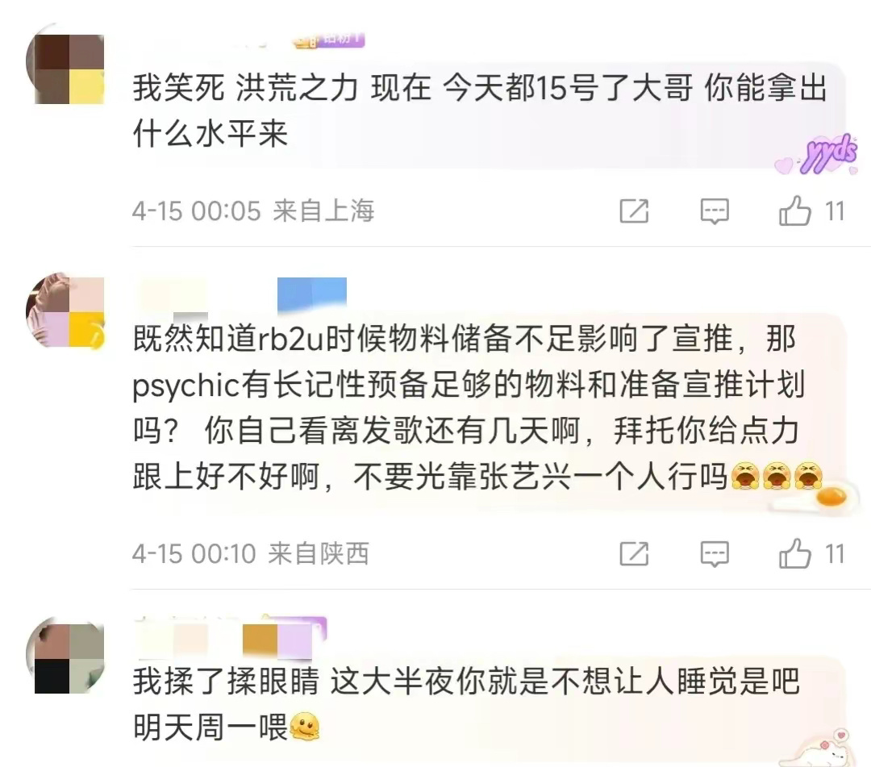This screenshot has height=767, width=871.
Task: Open second commenter's avatar
Action: 65,311
